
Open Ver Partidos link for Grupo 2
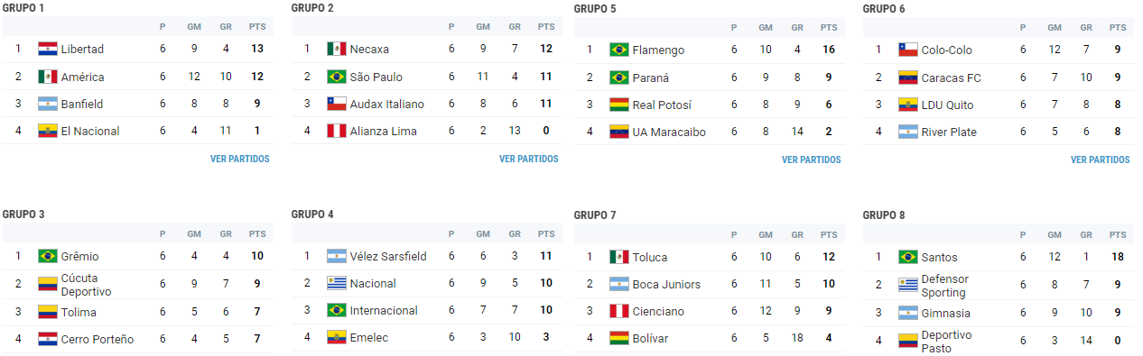pyautogui.click(x=529, y=159)
